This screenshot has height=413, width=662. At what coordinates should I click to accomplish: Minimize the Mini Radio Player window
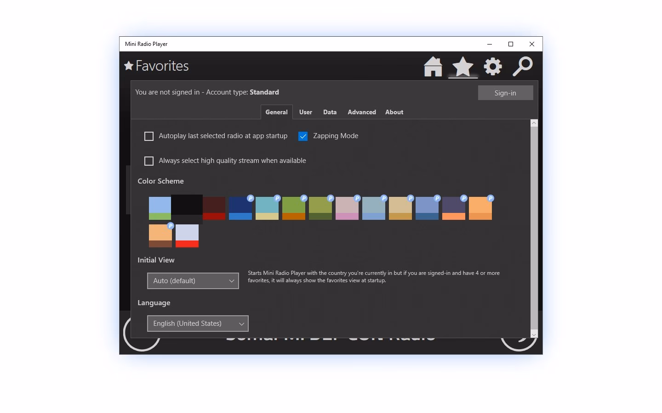pos(490,44)
